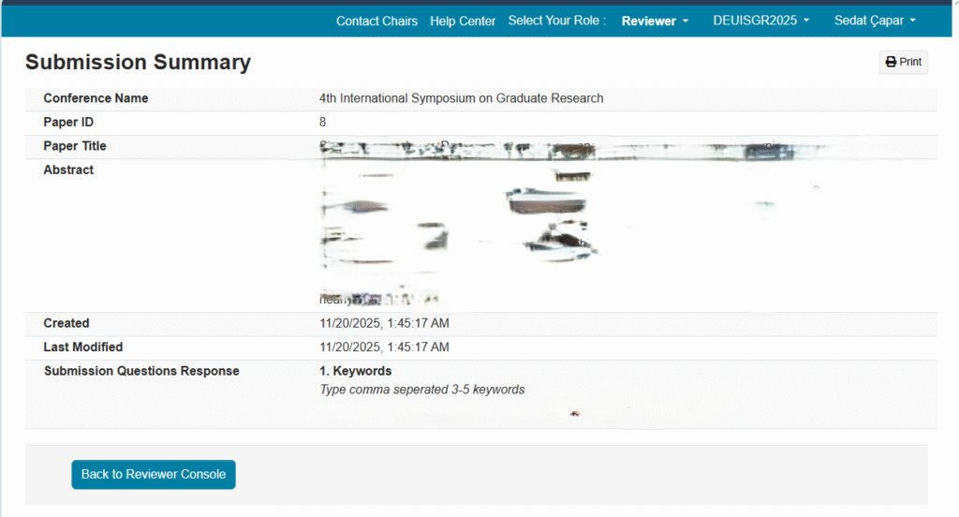Click the Abstract row label
The image size is (959, 517).
coord(68,170)
